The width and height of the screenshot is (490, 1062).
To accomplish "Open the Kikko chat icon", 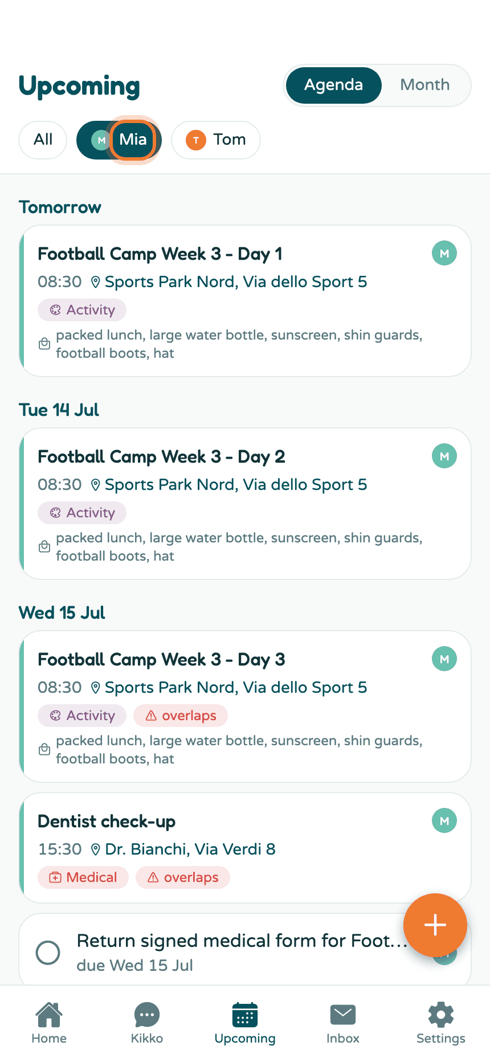I will tap(147, 1015).
